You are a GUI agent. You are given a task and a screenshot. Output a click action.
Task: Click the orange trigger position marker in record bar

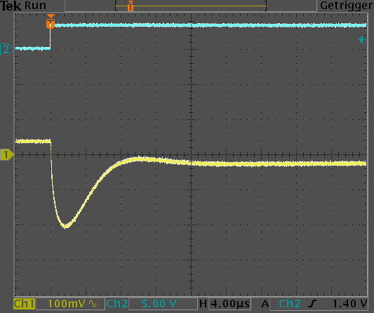point(131,6)
